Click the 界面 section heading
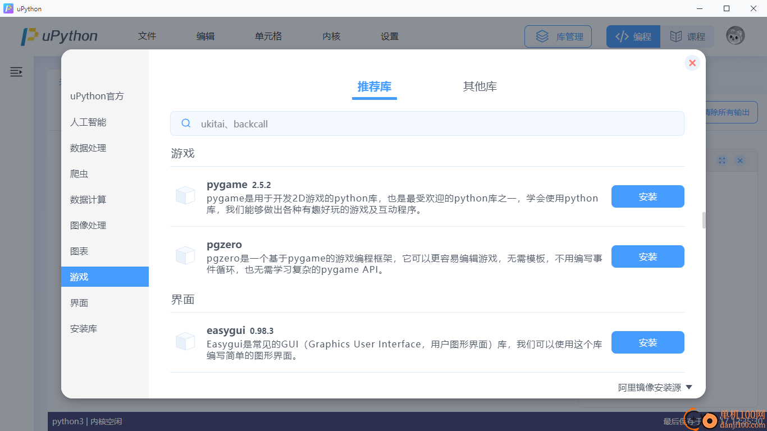 (x=182, y=299)
